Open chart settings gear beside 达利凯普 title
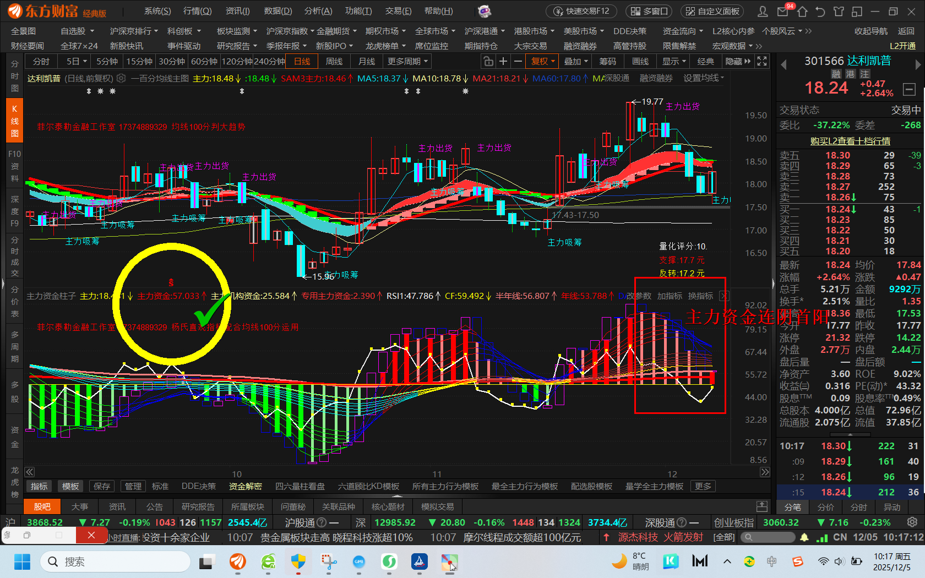 (122, 78)
